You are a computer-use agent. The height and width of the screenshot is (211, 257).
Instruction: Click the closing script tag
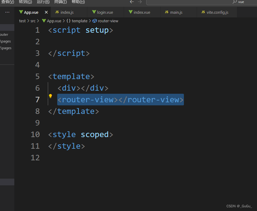(x=69, y=53)
